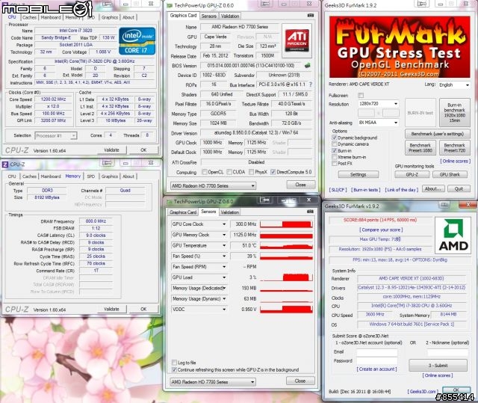This screenshot has height=403, width=478.
Task: Open the Lang English dropdown
Action: [454, 84]
